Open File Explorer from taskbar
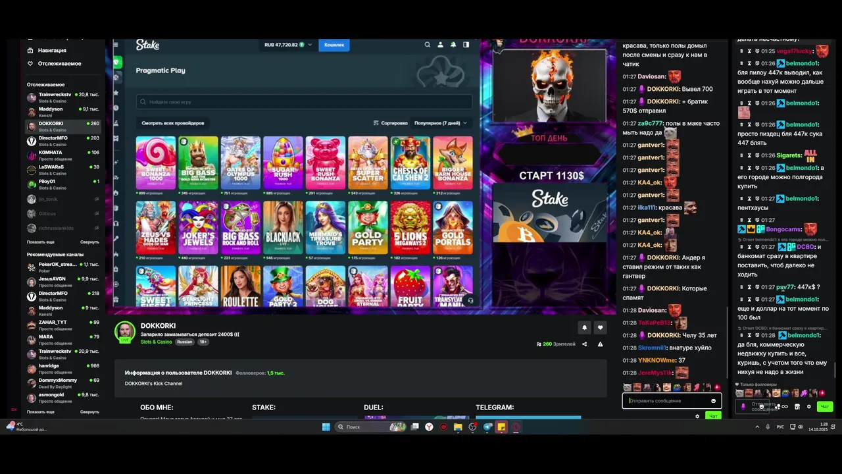The height and width of the screenshot is (474, 842). click(x=458, y=427)
